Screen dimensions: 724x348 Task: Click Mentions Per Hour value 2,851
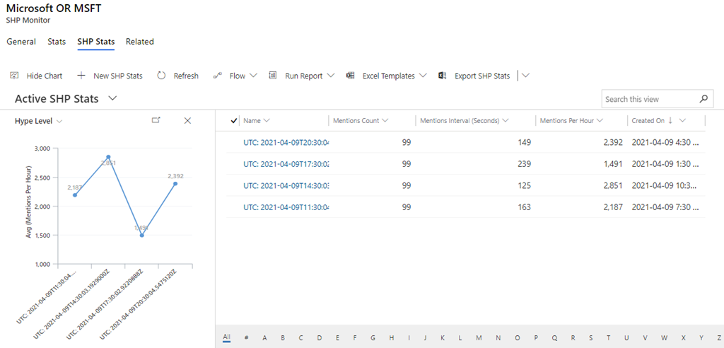tap(613, 185)
